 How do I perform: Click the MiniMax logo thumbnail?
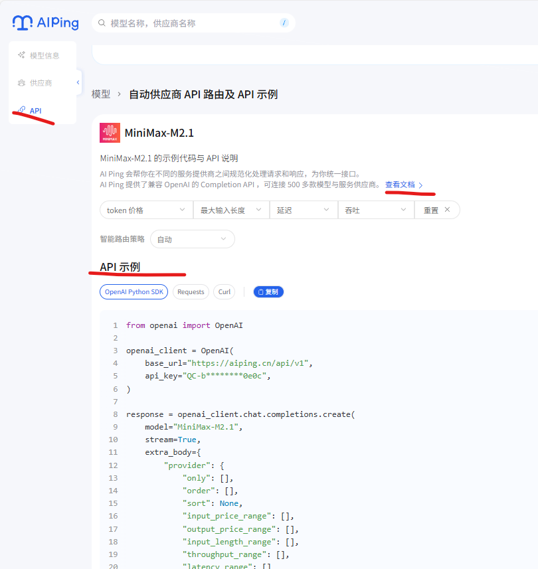[x=110, y=133]
